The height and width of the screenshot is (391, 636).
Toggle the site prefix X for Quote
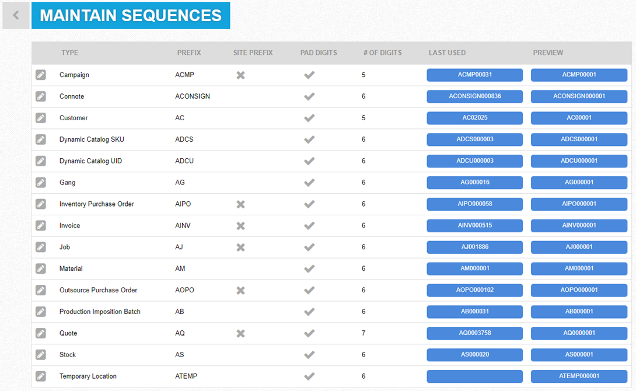240,333
